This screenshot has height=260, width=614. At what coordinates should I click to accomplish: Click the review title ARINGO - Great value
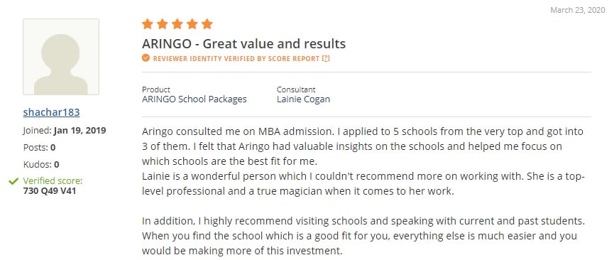click(x=244, y=43)
